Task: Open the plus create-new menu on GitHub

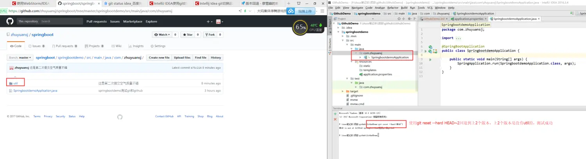Action: [210, 21]
